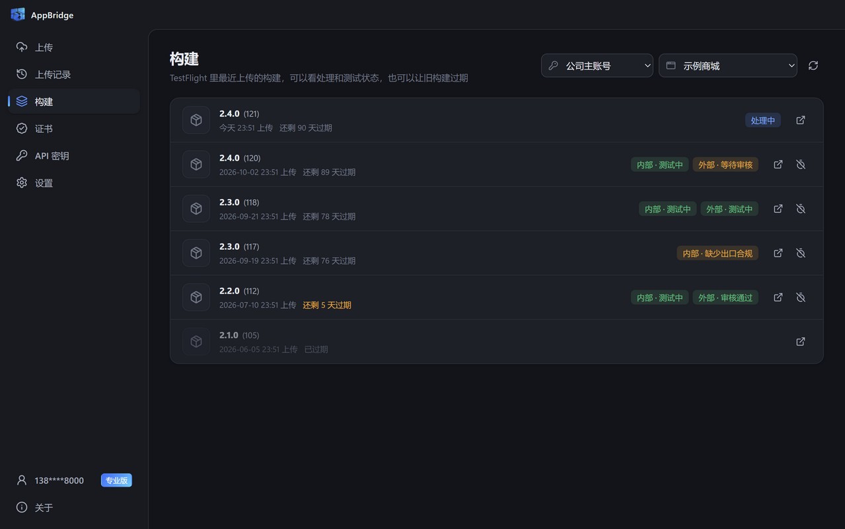Open build 2.4.0 (121) externally
The width and height of the screenshot is (845, 529).
click(801, 120)
